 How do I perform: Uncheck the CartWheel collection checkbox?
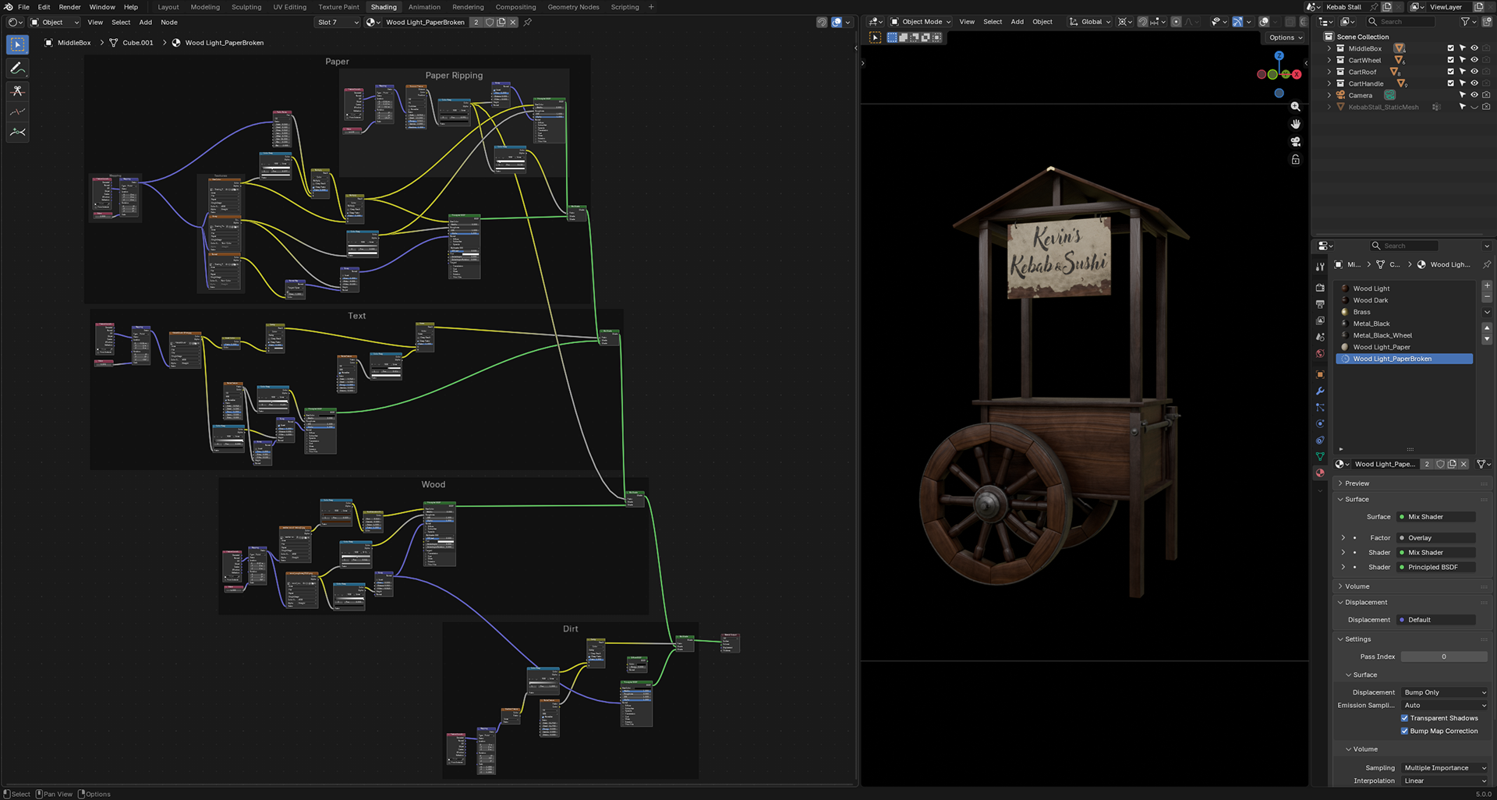[1450, 59]
